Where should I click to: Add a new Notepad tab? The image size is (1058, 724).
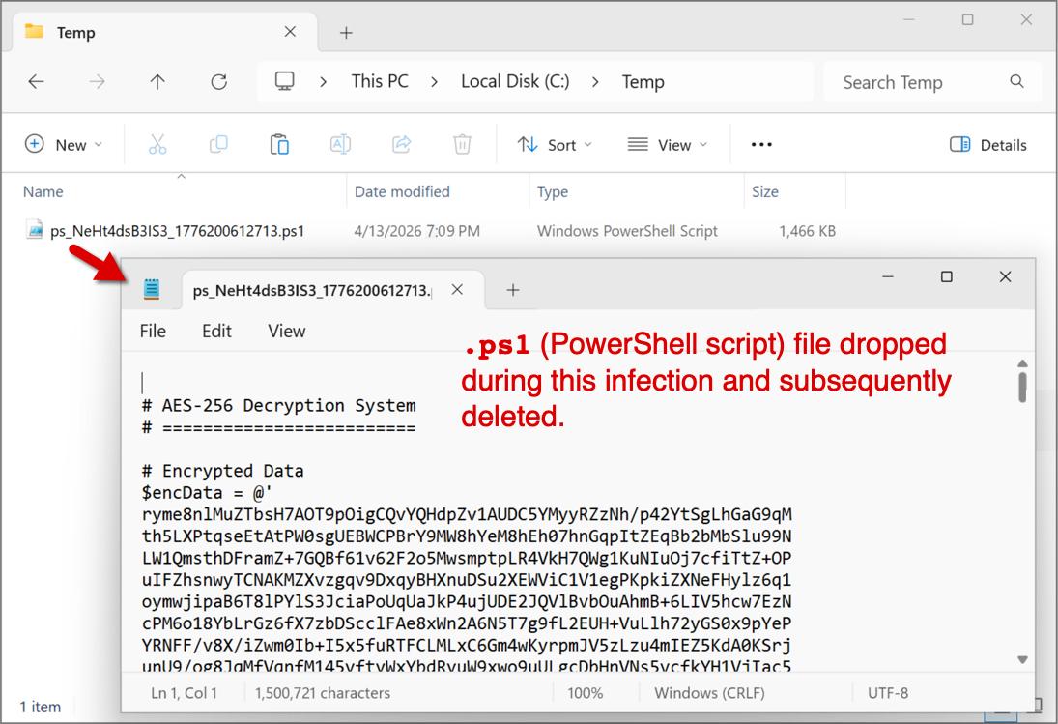(x=513, y=290)
